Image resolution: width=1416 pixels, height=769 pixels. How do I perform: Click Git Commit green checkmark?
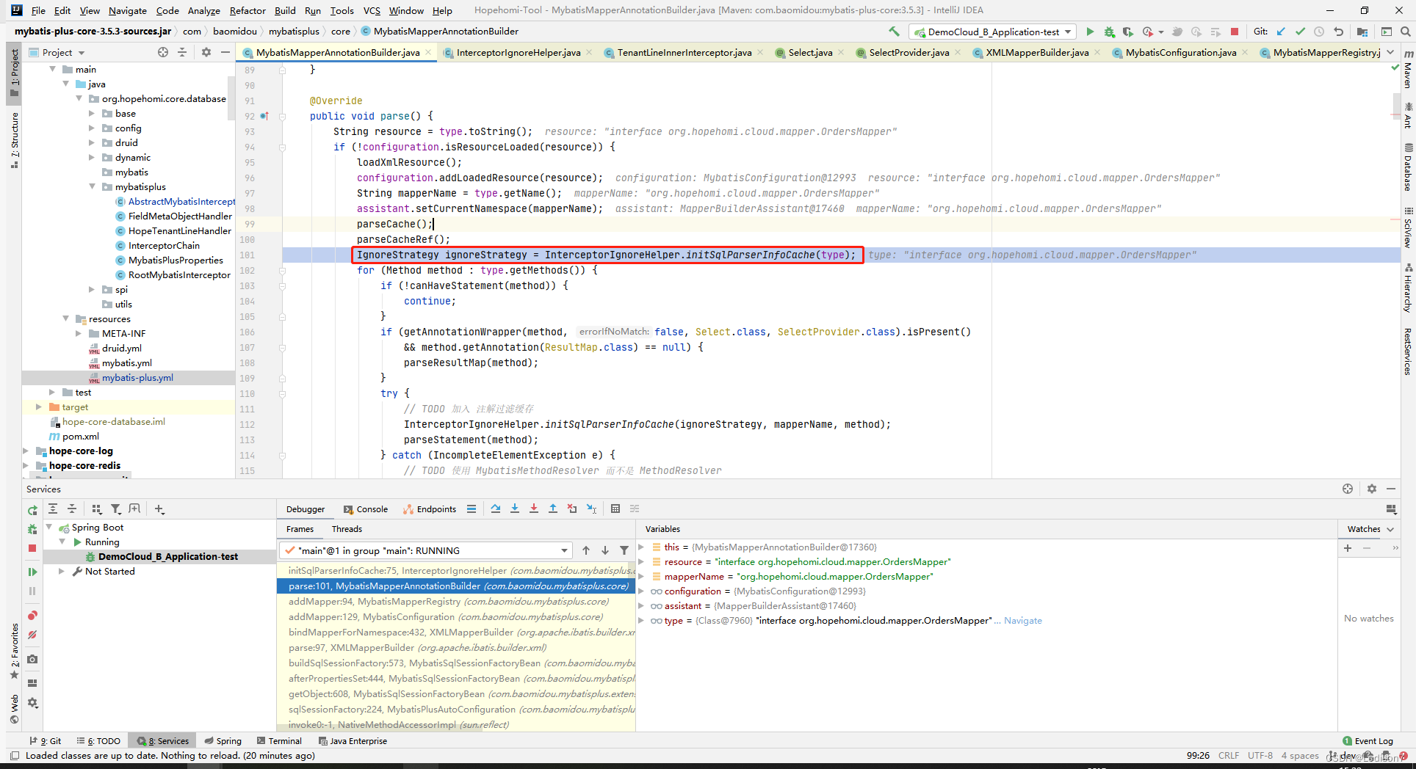click(x=1300, y=32)
